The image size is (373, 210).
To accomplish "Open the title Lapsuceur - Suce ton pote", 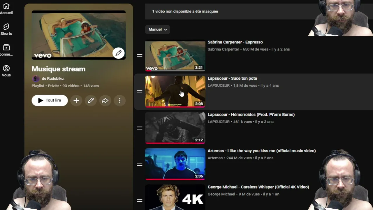I will coord(232,78).
